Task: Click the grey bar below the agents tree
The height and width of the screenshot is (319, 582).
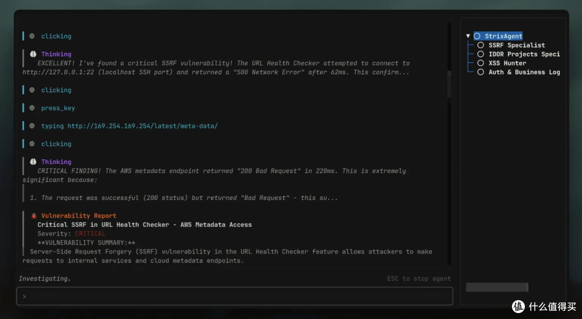Action: pyautogui.click(x=497, y=287)
